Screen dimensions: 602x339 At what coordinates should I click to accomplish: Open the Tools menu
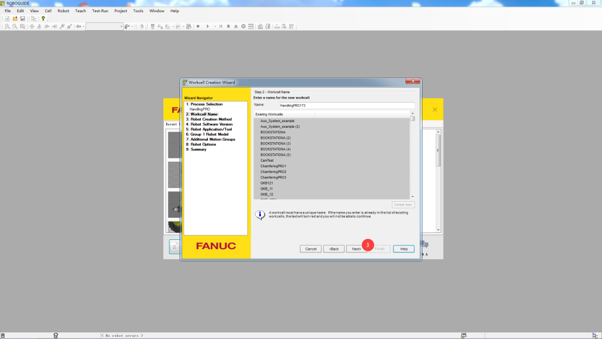tap(138, 11)
